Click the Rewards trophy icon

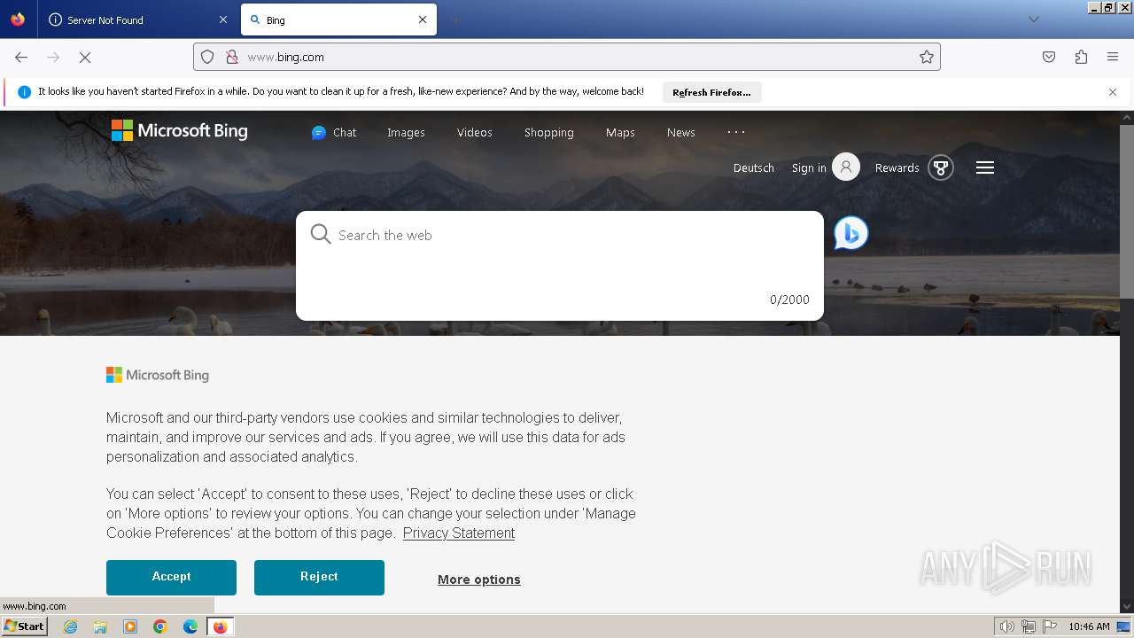941,167
